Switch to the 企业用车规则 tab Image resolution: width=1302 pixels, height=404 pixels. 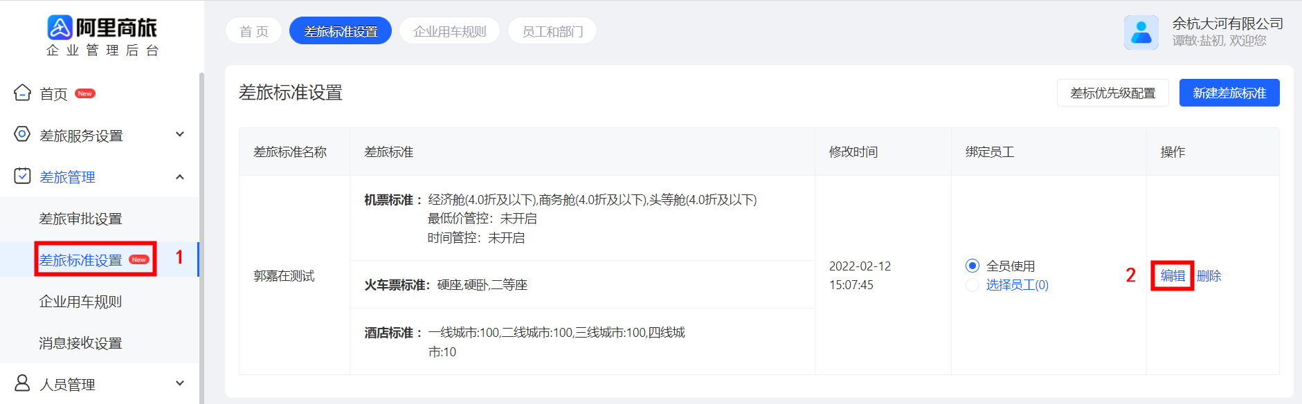450,31
